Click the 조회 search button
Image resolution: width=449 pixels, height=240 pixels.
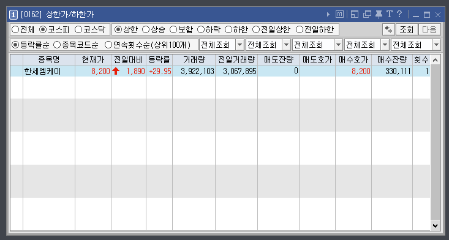click(x=407, y=29)
